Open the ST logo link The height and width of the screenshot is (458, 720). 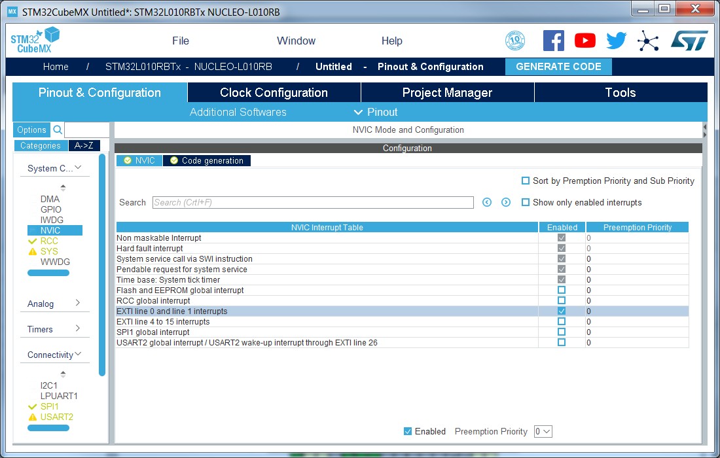coord(689,41)
